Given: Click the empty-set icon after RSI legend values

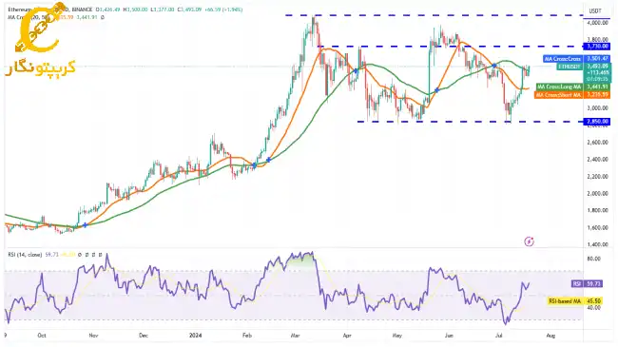Looking at the screenshot, I should pyautogui.click(x=80, y=255).
